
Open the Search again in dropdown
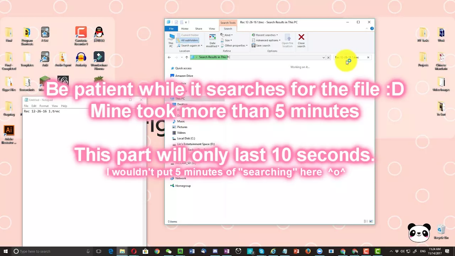point(189,46)
